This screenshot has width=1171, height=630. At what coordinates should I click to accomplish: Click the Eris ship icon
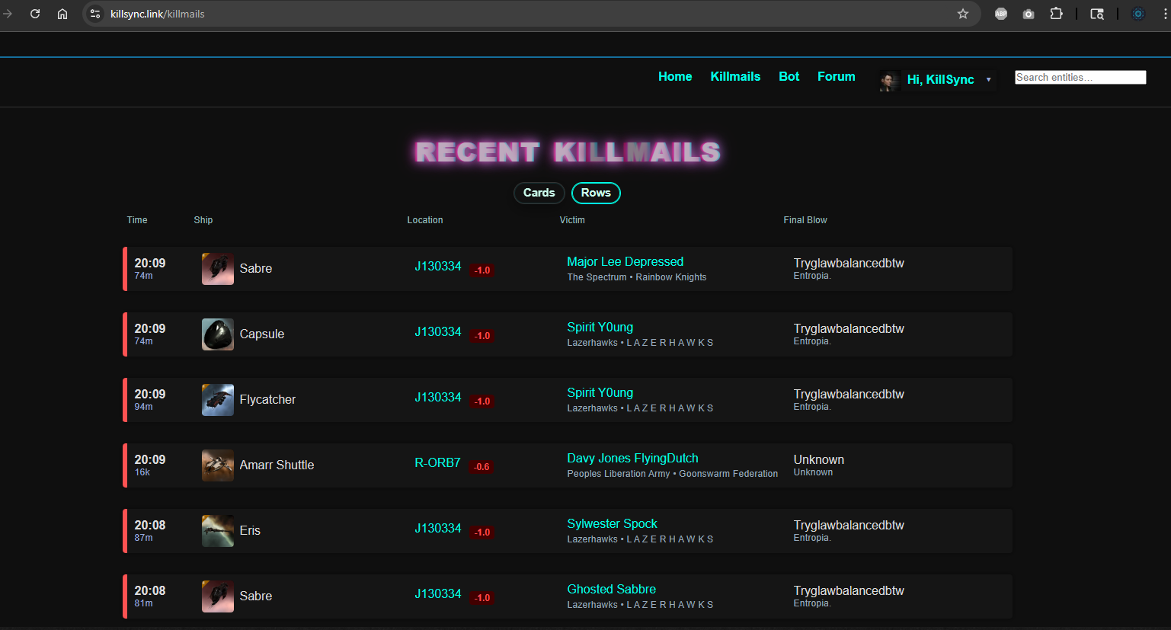coord(217,531)
